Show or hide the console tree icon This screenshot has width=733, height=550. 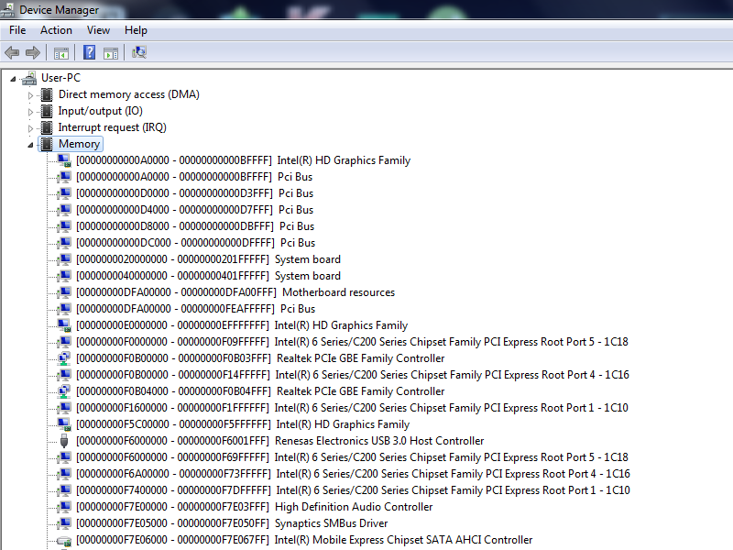pyautogui.click(x=61, y=53)
